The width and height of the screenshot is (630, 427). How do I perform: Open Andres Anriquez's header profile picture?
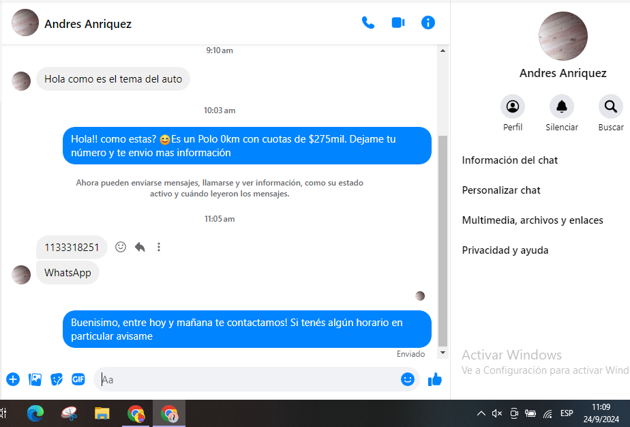click(x=25, y=23)
